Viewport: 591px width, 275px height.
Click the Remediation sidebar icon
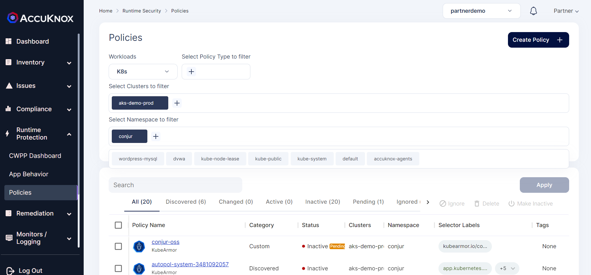pos(9,213)
